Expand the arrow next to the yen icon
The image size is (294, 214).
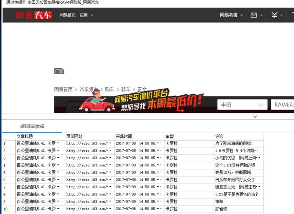coord(282,15)
